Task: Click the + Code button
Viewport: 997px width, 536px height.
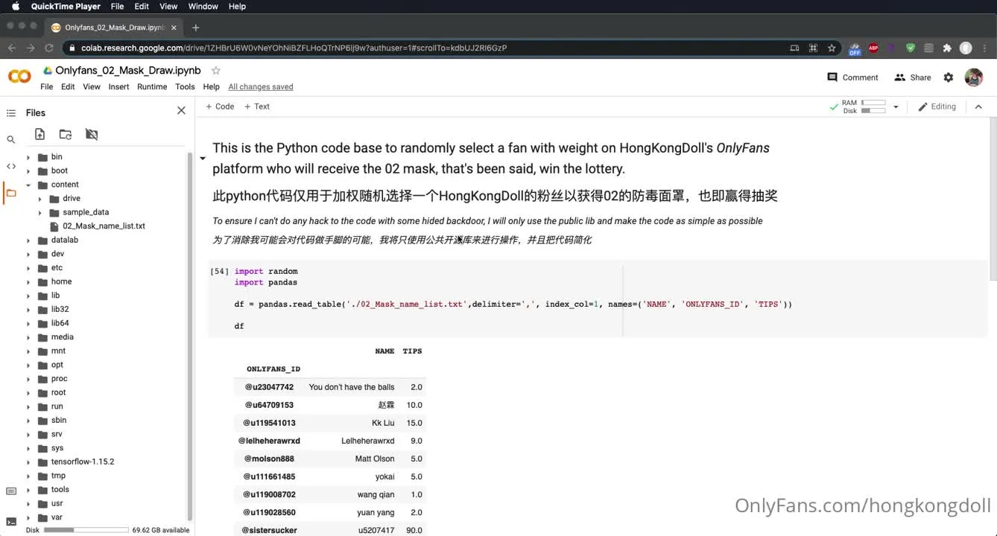Action: point(220,106)
